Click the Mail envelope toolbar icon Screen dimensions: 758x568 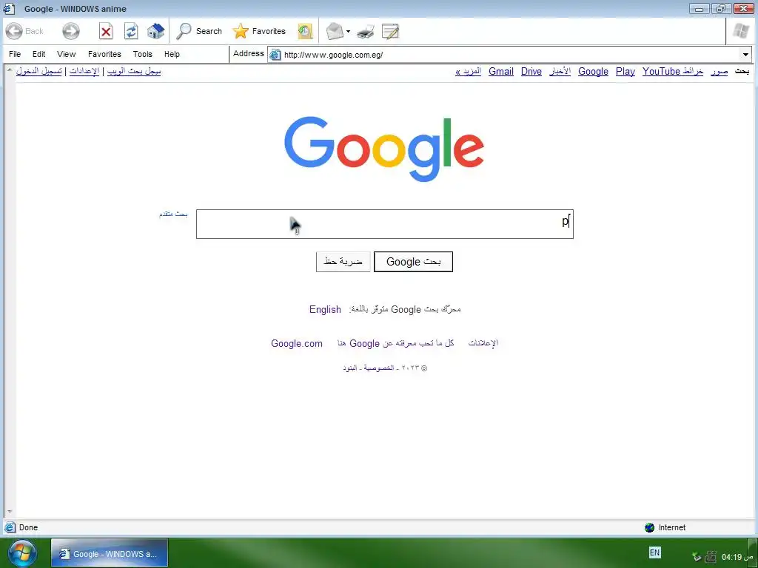click(335, 32)
